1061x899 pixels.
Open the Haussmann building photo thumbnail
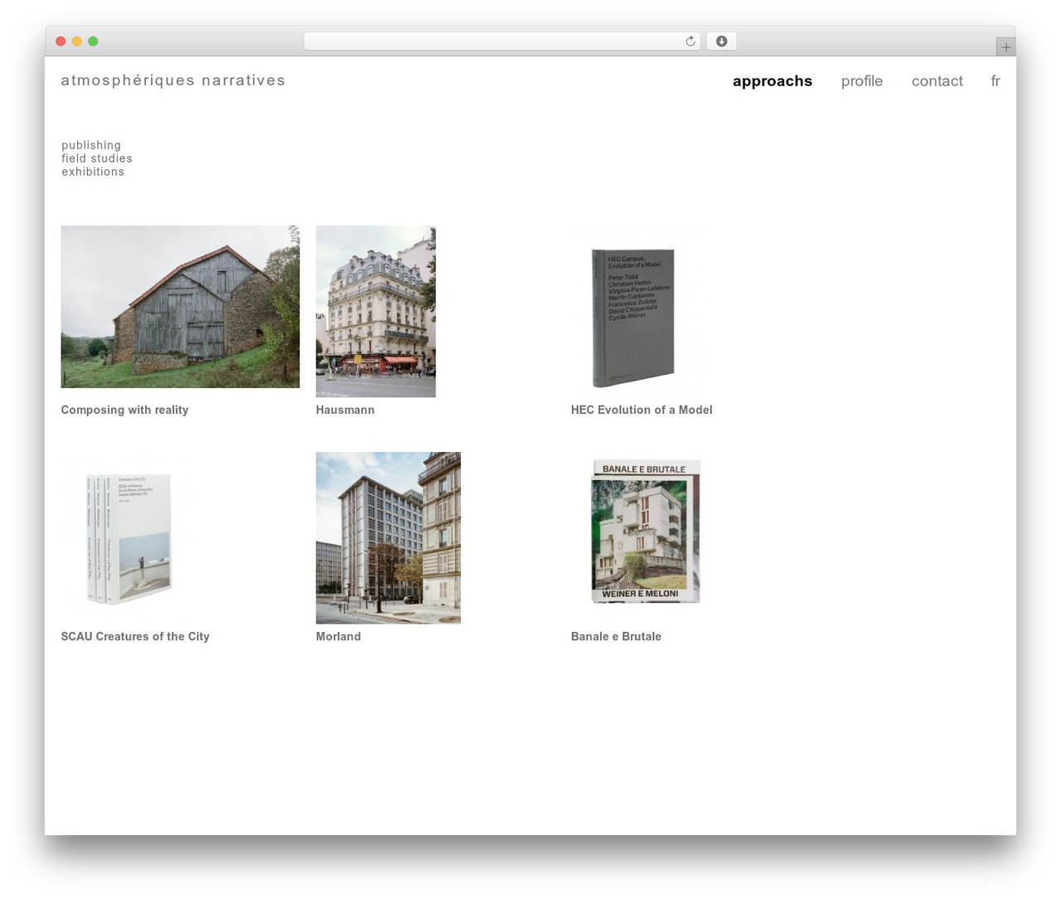tap(375, 311)
